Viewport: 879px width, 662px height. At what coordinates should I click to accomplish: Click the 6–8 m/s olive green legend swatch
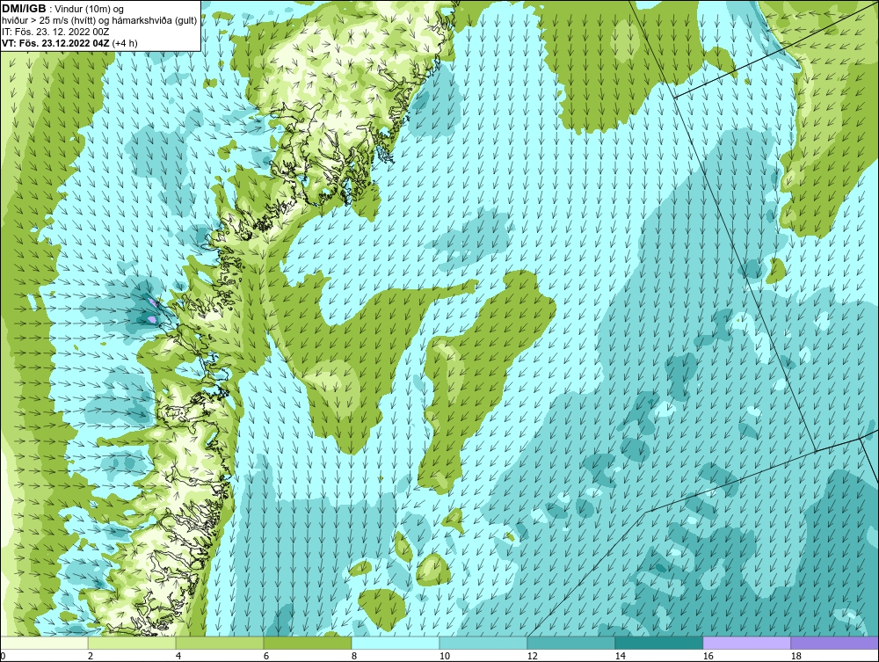[x=308, y=643]
